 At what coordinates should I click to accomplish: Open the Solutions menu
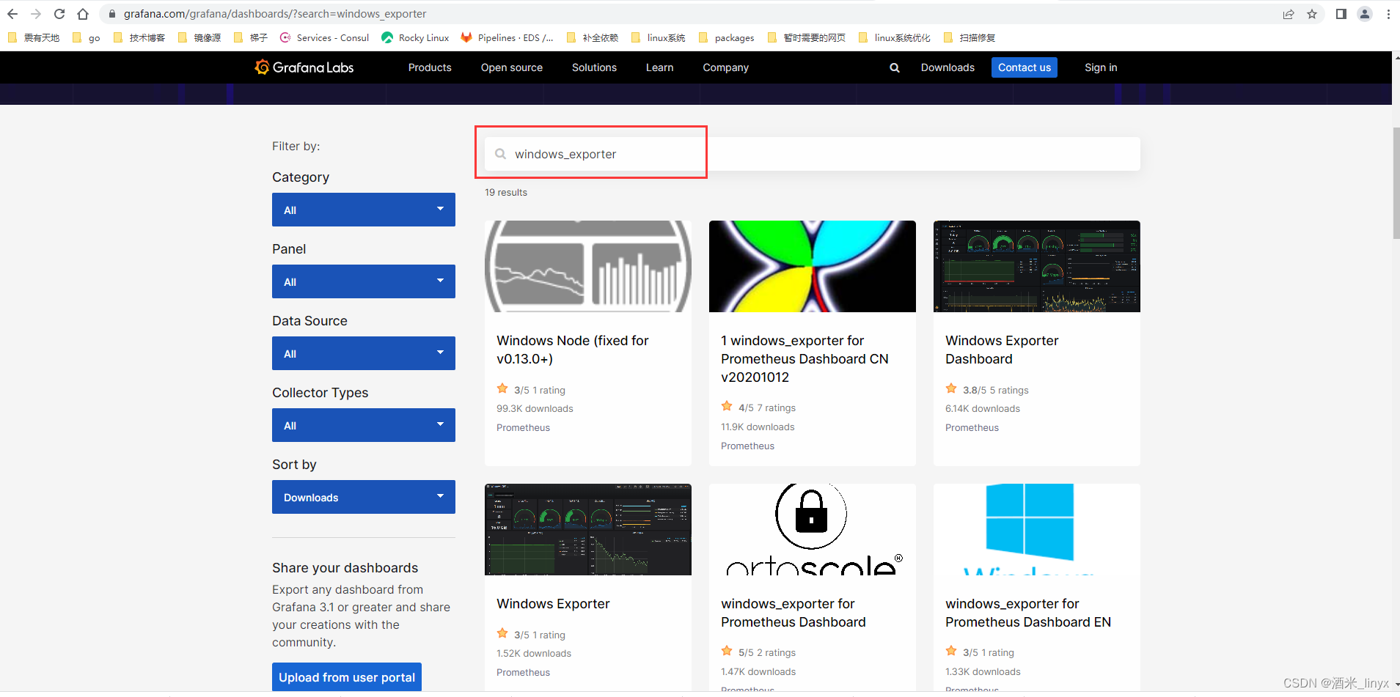[x=594, y=67]
